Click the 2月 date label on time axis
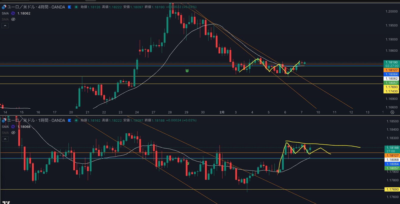 (222, 112)
